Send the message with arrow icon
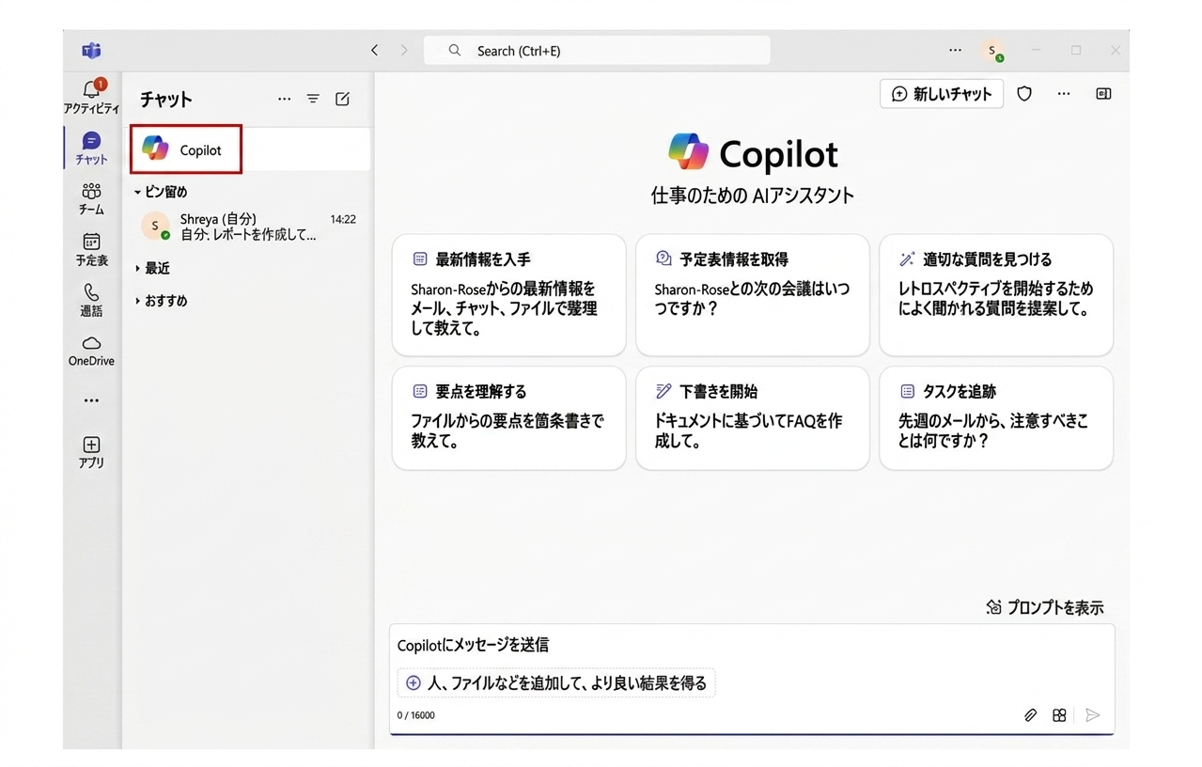Viewport: 1202px width, 767px height. pos(1092,715)
